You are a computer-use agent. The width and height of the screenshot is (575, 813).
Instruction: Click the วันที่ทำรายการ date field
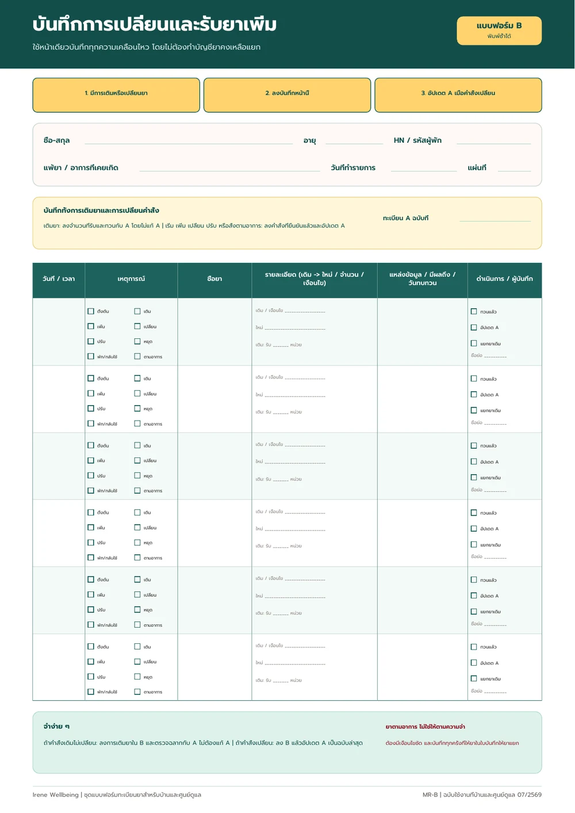tap(424, 167)
